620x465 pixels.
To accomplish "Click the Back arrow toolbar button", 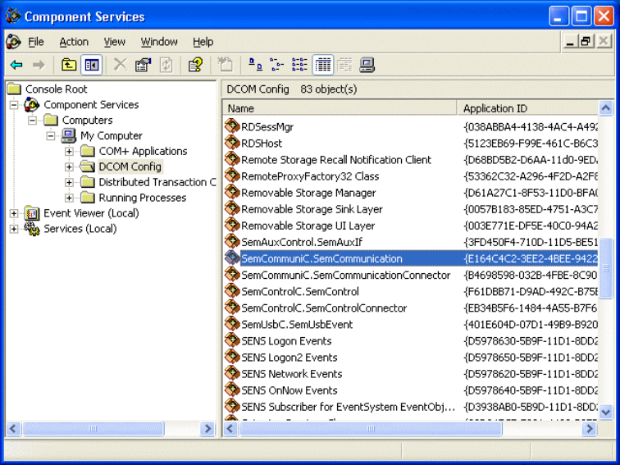I will tap(16, 65).
